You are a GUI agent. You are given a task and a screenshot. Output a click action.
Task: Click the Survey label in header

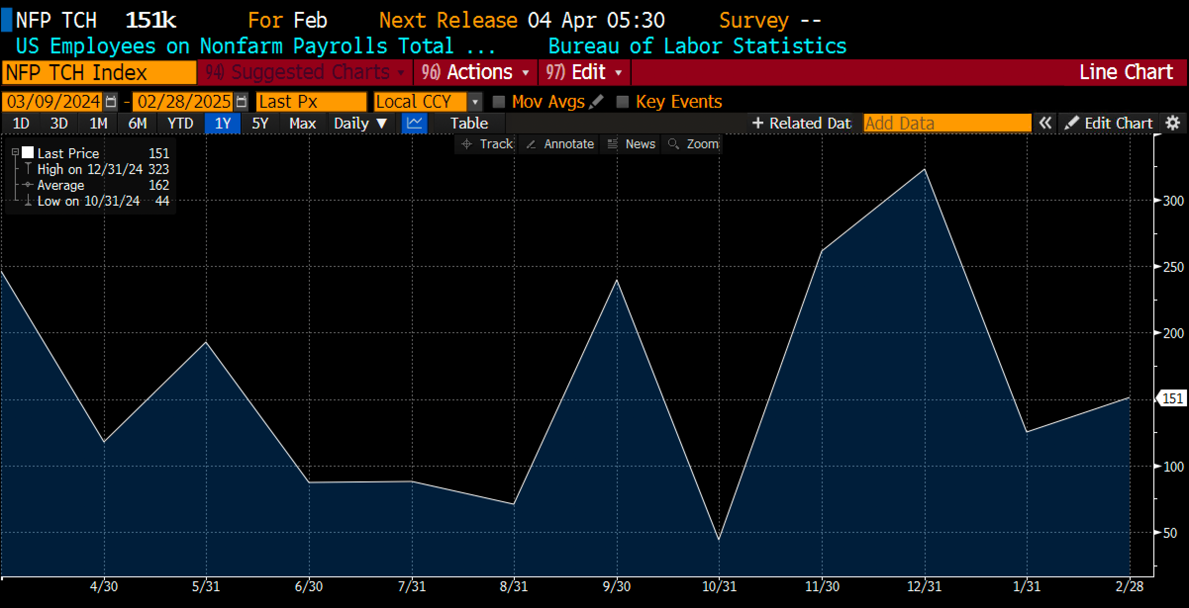(x=754, y=20)
